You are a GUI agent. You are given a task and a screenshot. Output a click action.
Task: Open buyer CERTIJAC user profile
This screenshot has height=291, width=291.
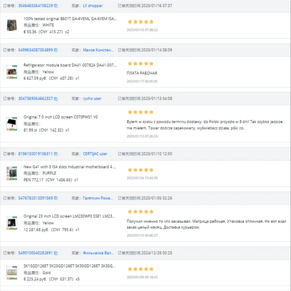tap(95, 154)
